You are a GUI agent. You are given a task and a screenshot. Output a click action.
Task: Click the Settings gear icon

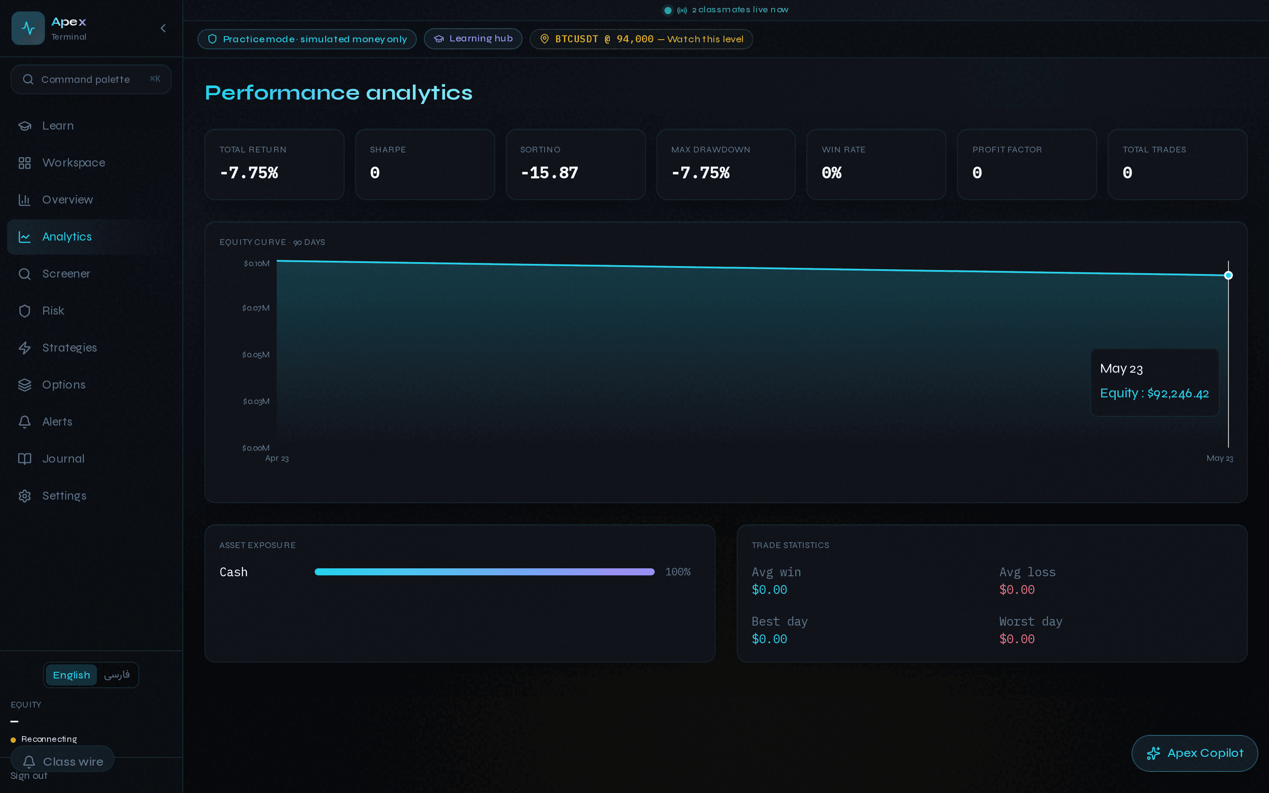25,496
